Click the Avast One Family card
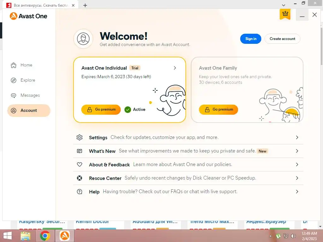323x242 pixels. [247, 90]
